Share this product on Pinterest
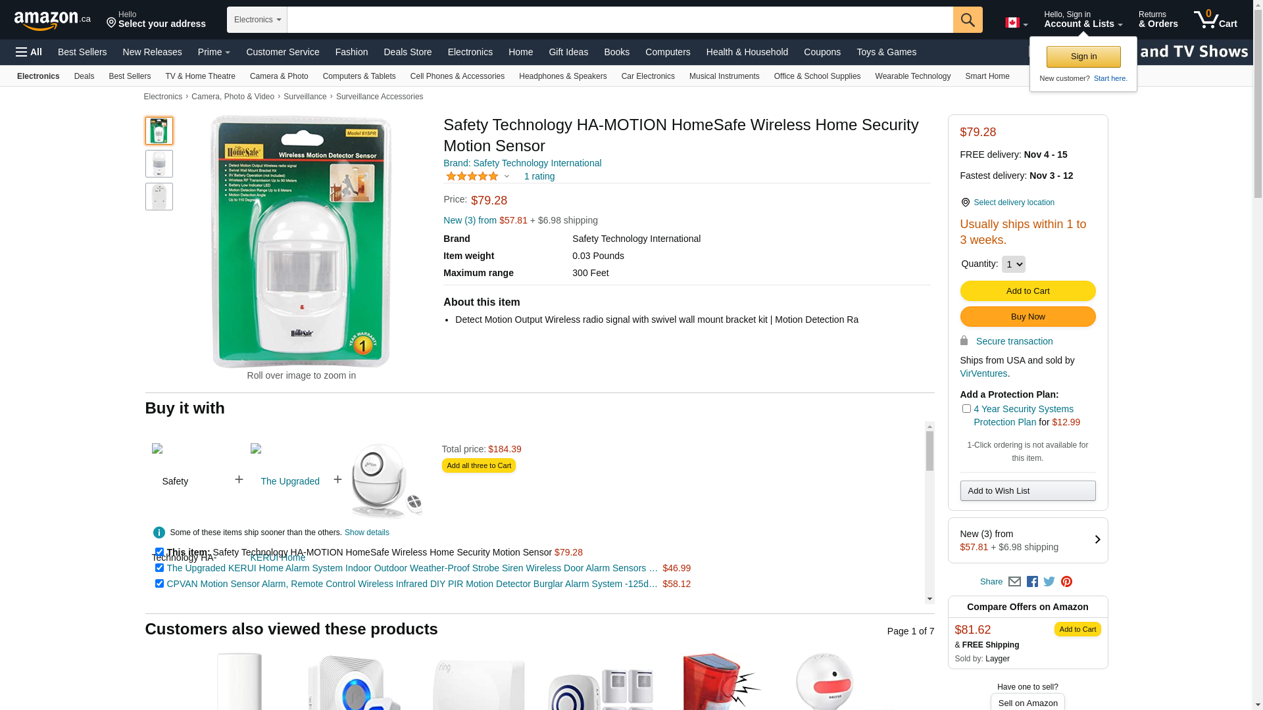 (1066, 582)
